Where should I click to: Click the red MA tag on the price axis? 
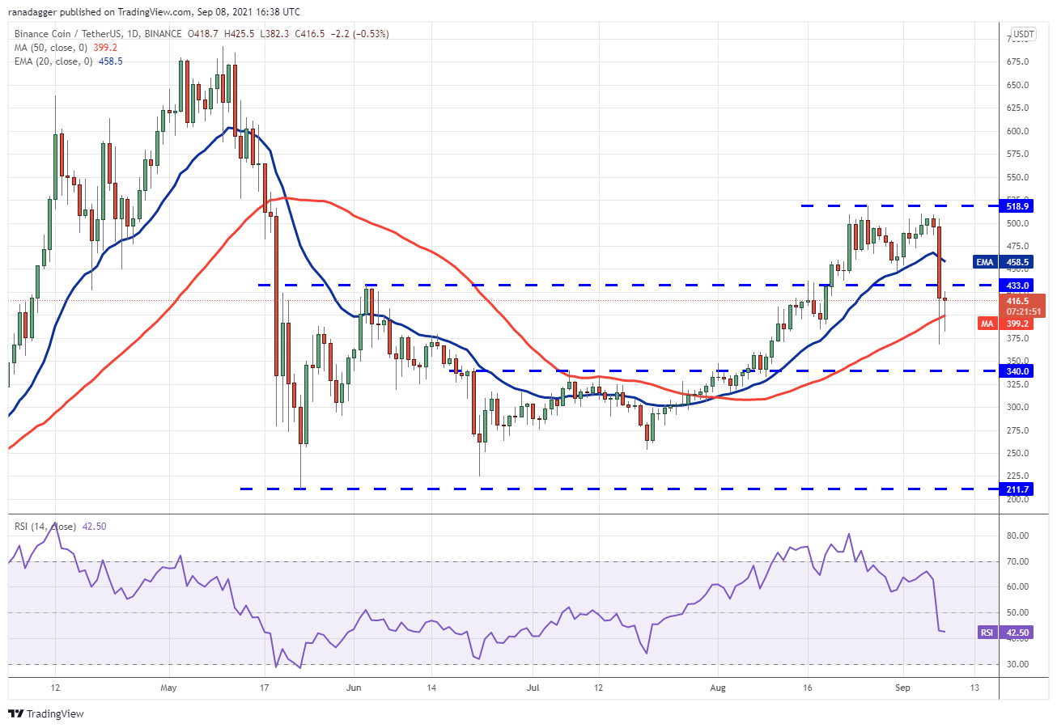coord(989,323)
